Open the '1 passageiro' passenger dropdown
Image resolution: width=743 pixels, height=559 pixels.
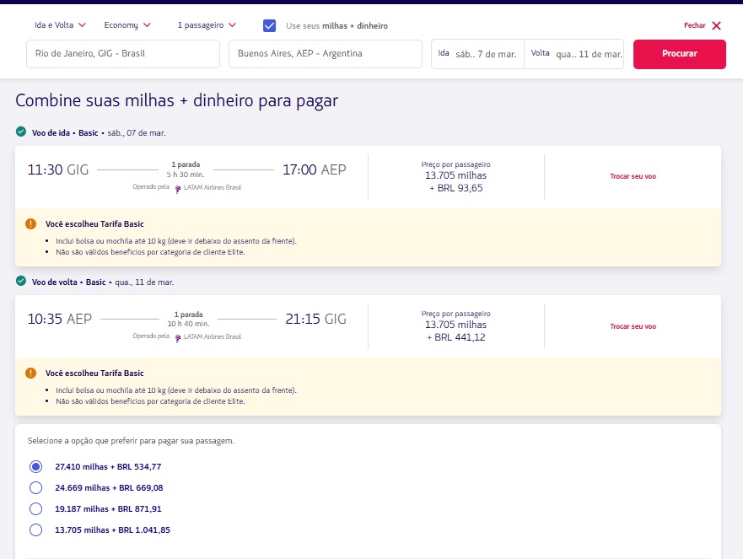point(207,25)
